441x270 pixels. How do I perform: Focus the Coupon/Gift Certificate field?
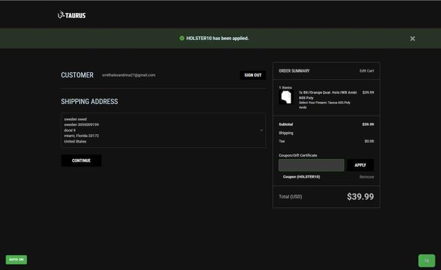311,165
